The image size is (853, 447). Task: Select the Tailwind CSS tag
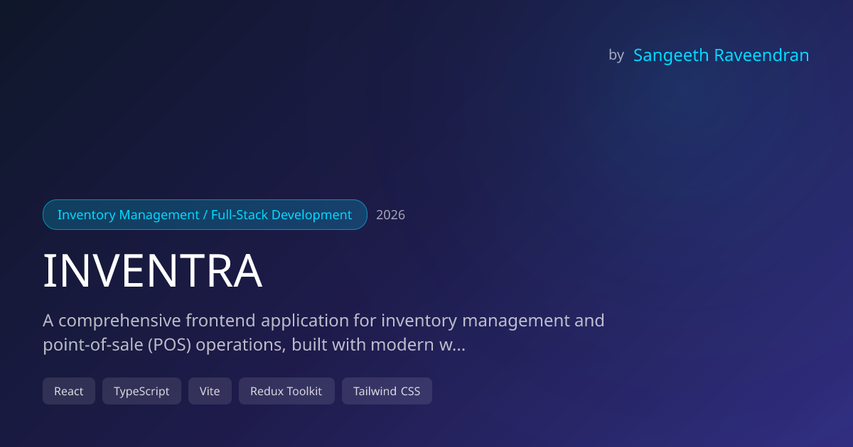point(387,391)
